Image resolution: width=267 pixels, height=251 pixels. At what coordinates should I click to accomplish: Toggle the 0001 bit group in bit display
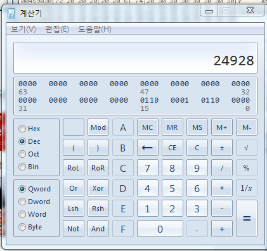[x=179, y=100]
